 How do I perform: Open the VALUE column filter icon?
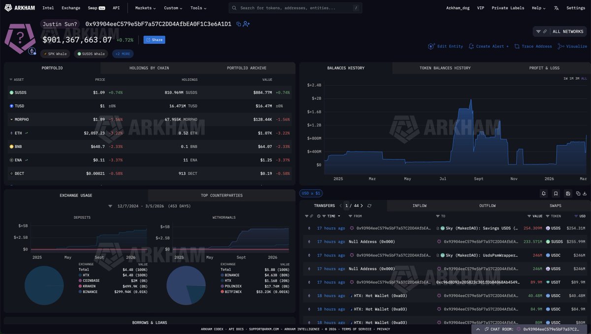tap(529, 216)
